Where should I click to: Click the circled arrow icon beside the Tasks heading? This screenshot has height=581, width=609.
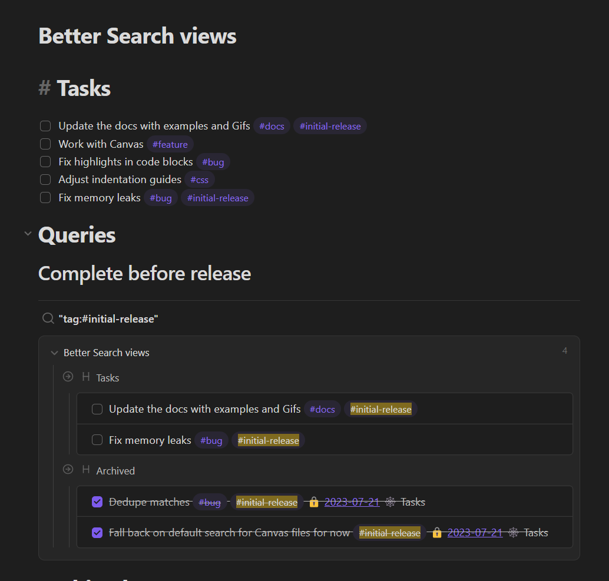coord(68,376)
